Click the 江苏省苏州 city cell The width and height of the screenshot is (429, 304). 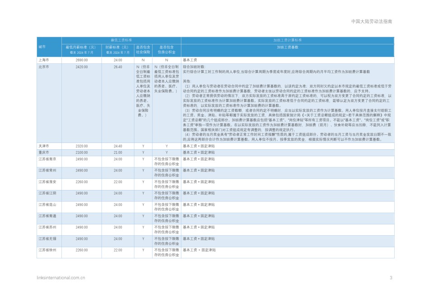tap(49, 230)
